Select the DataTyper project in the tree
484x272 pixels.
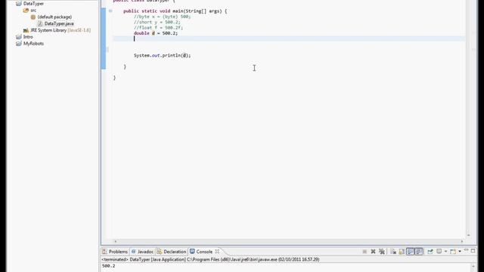pos(33,3)
